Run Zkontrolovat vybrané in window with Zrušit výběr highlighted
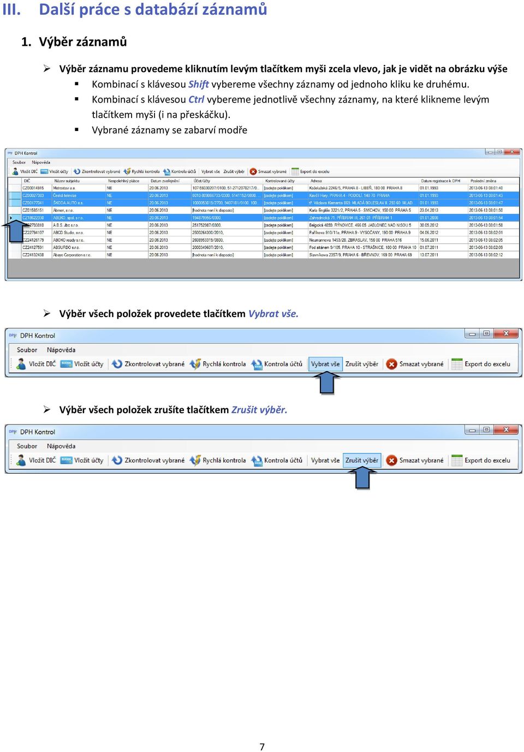The width and height of the screenshot is (524, 752). tap(148, 460)
